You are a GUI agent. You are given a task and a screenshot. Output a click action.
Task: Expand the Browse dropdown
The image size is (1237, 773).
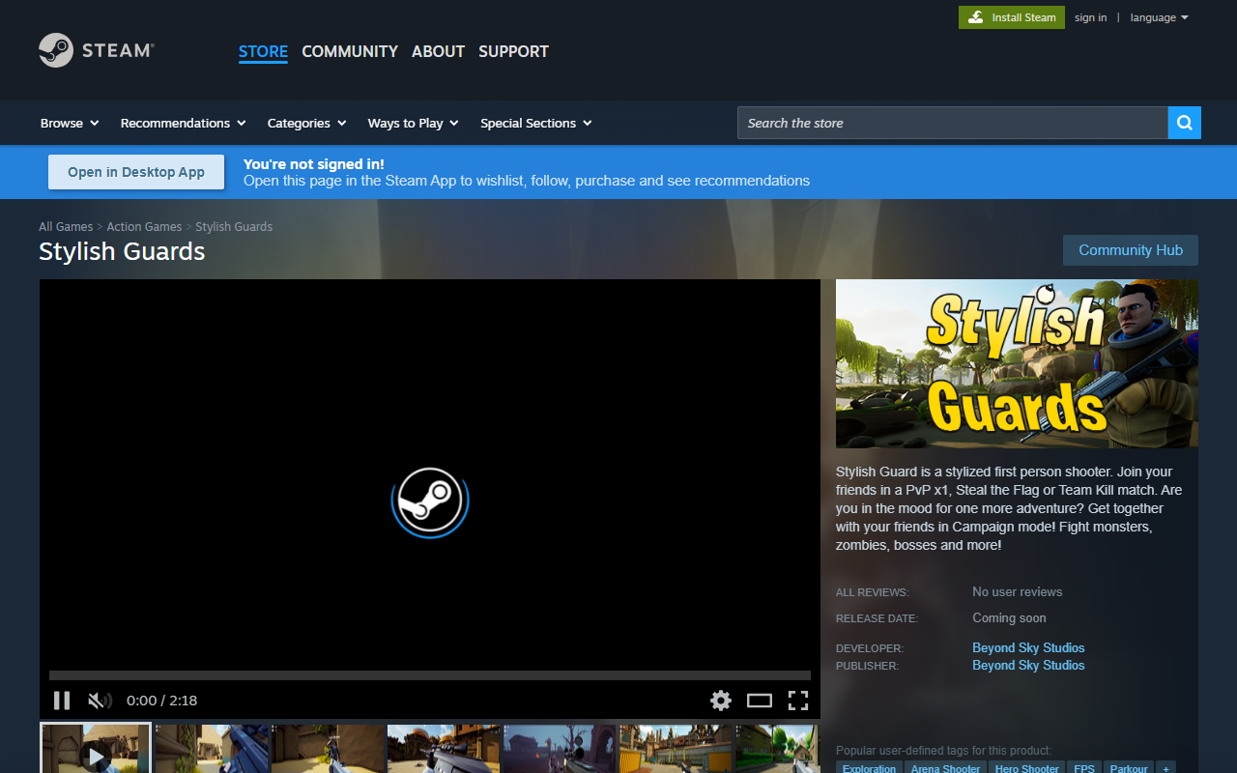click(x=70, y=123)
